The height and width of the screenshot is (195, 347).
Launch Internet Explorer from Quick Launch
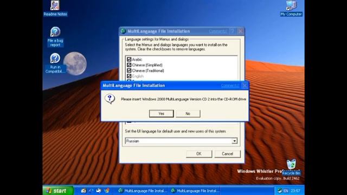tap(91, 191)
